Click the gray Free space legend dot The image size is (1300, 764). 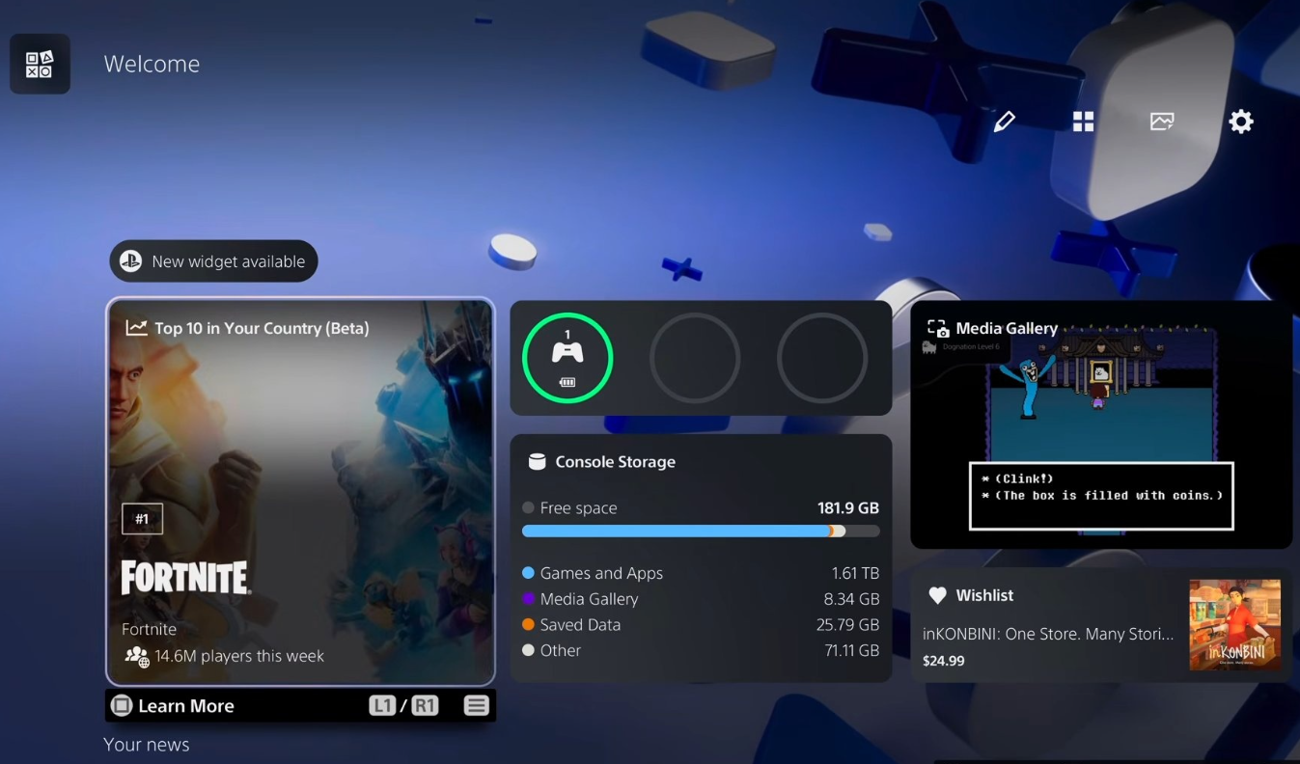[528, 508]
